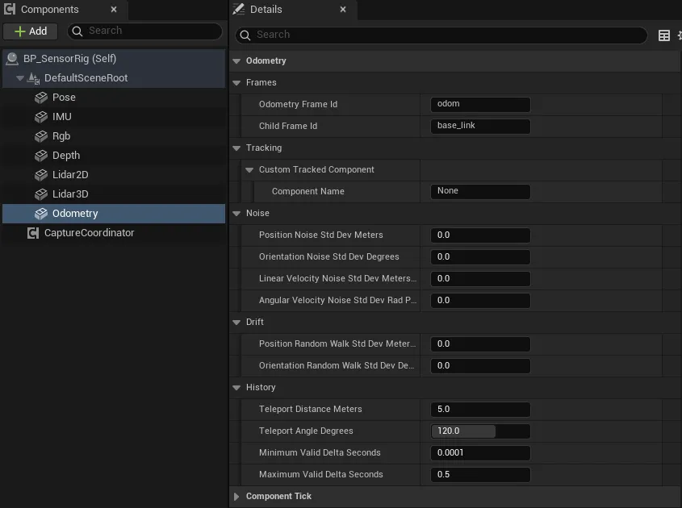The width and height of the screenshot is (682, 508).
Task: Click the Pose component icon
Action: pos(41,98)
